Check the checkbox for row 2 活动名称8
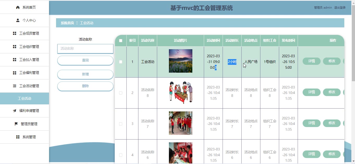The height and width of the screenshot is (164, 355). (x=121, y=93)
